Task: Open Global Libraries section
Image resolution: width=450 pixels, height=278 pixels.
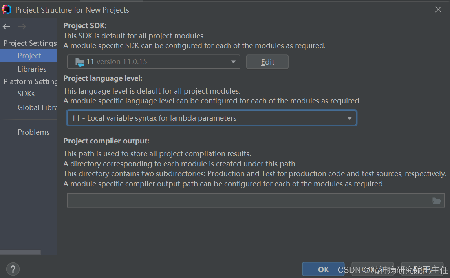Action: point(37,107)
